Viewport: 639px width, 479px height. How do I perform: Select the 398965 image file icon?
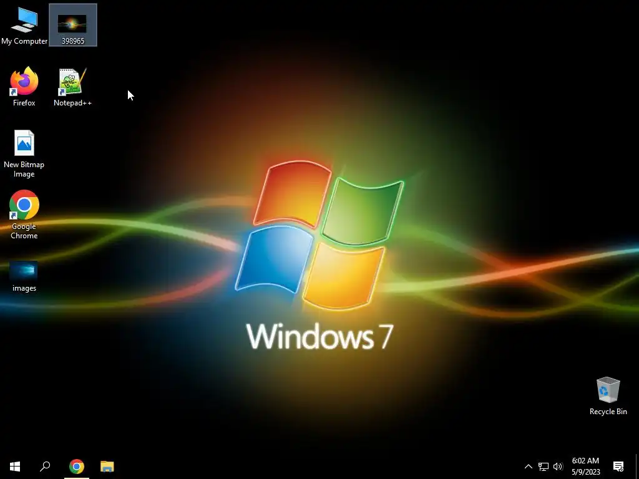click(x=72, y=24)
